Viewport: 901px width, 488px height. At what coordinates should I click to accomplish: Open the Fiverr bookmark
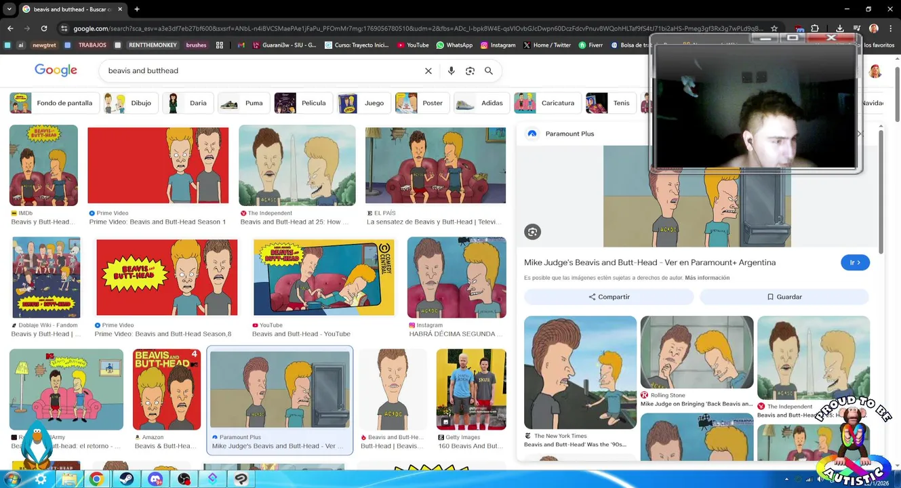point(590,45)
